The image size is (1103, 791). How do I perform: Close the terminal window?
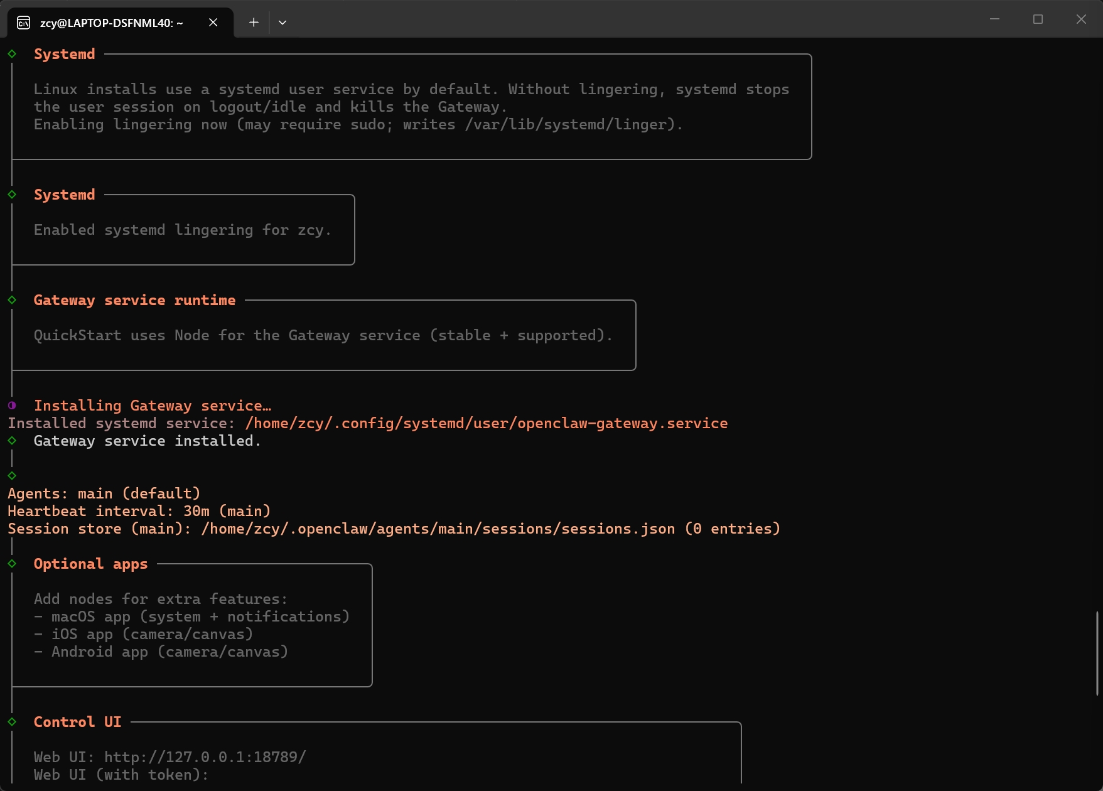1081,19
